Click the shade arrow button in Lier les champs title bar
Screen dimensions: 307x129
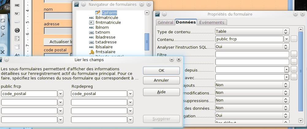click(x=172, y=60)
